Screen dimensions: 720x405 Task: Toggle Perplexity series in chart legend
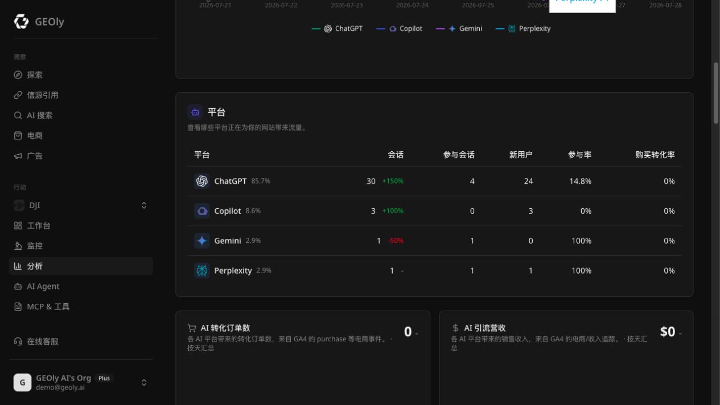tap(523, 28)
